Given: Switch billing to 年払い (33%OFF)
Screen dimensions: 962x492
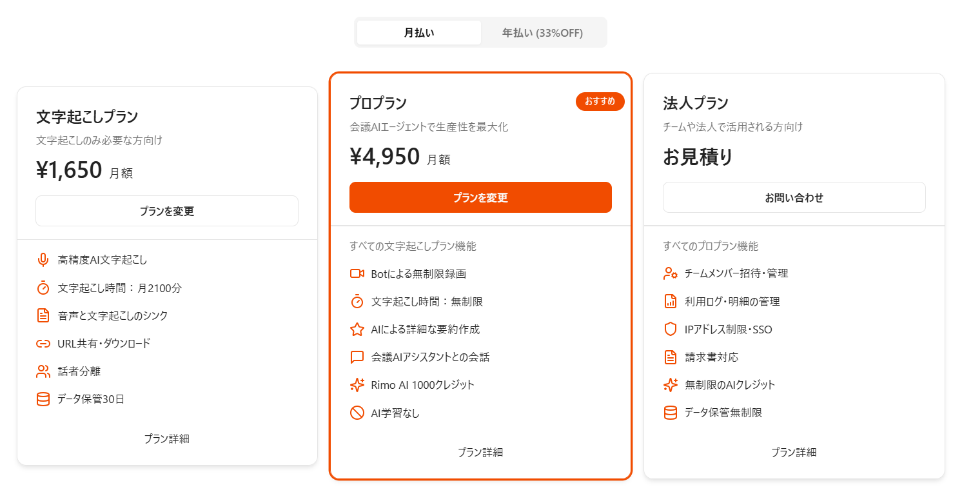Looking at the screenshot, I should 542,33.
